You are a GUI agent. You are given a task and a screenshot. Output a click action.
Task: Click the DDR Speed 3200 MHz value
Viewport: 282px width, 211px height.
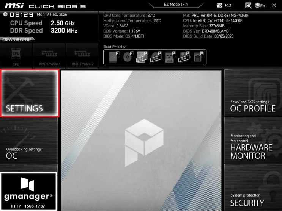pyautogui.click(x=64, y=31)
